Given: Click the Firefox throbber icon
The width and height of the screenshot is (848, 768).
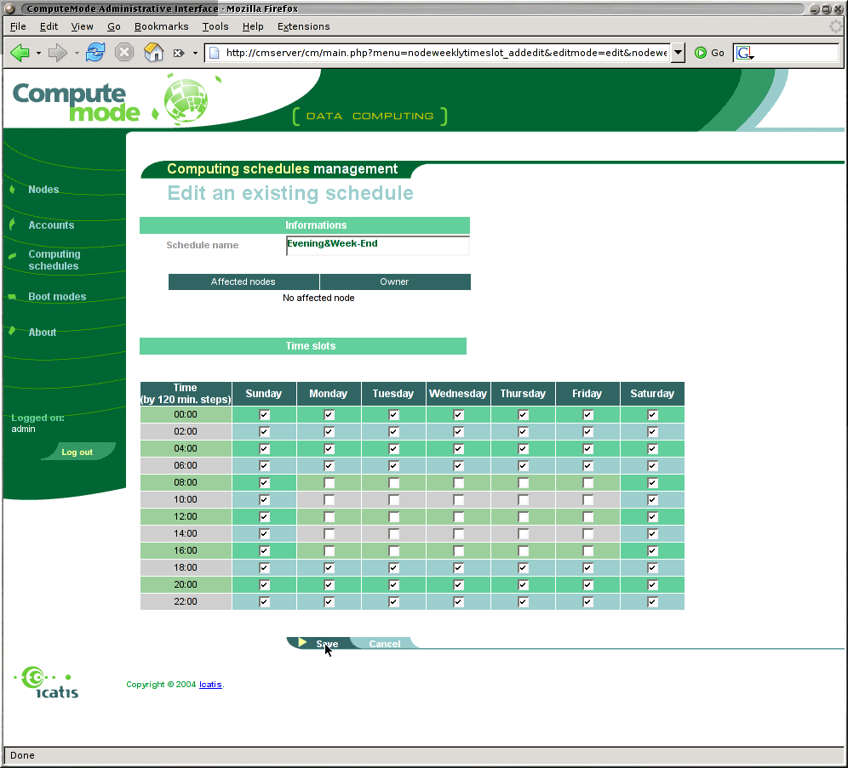Looking at the screenshot, I should pyautogui.click(x=835, y=26).
